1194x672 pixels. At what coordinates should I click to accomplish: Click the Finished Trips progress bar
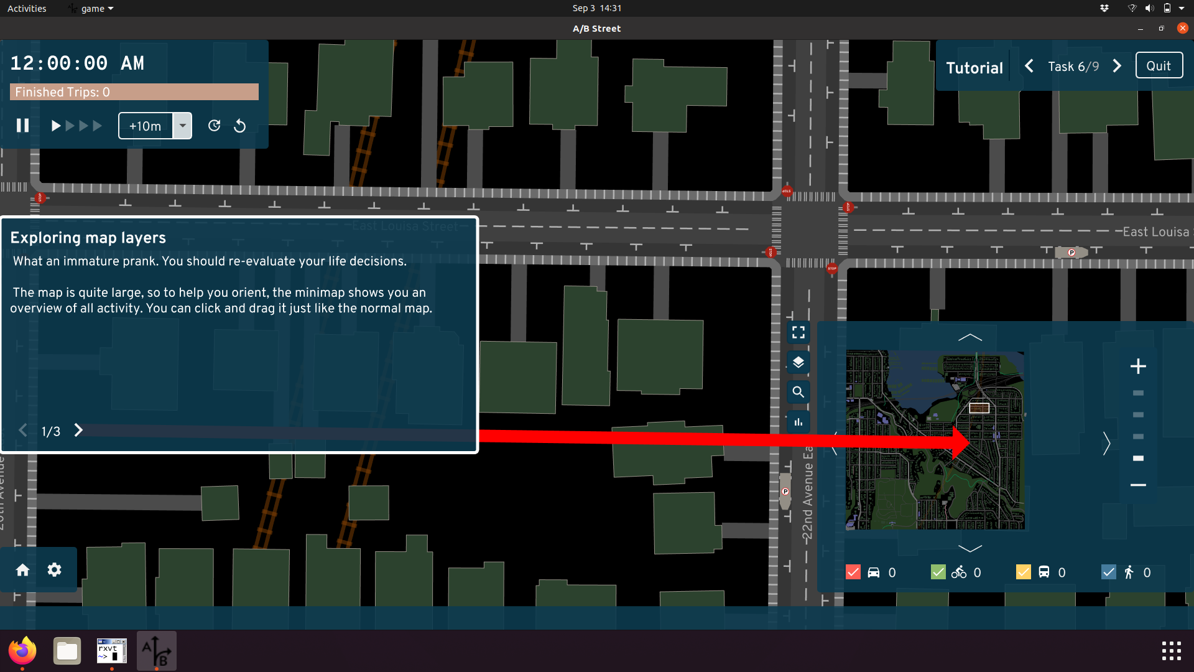pos(134,92)
